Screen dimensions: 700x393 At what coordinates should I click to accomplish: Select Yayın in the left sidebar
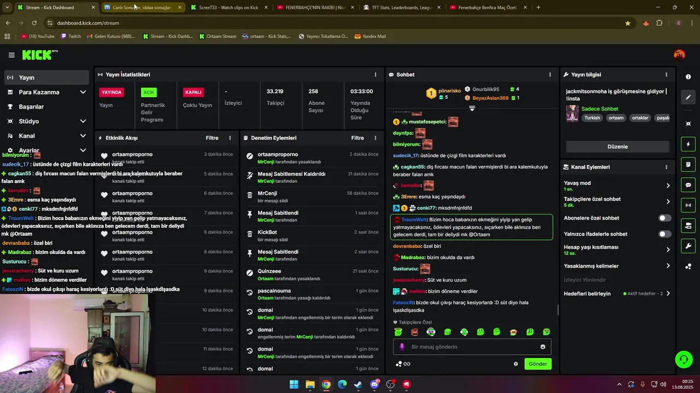(x=46, y=78)
